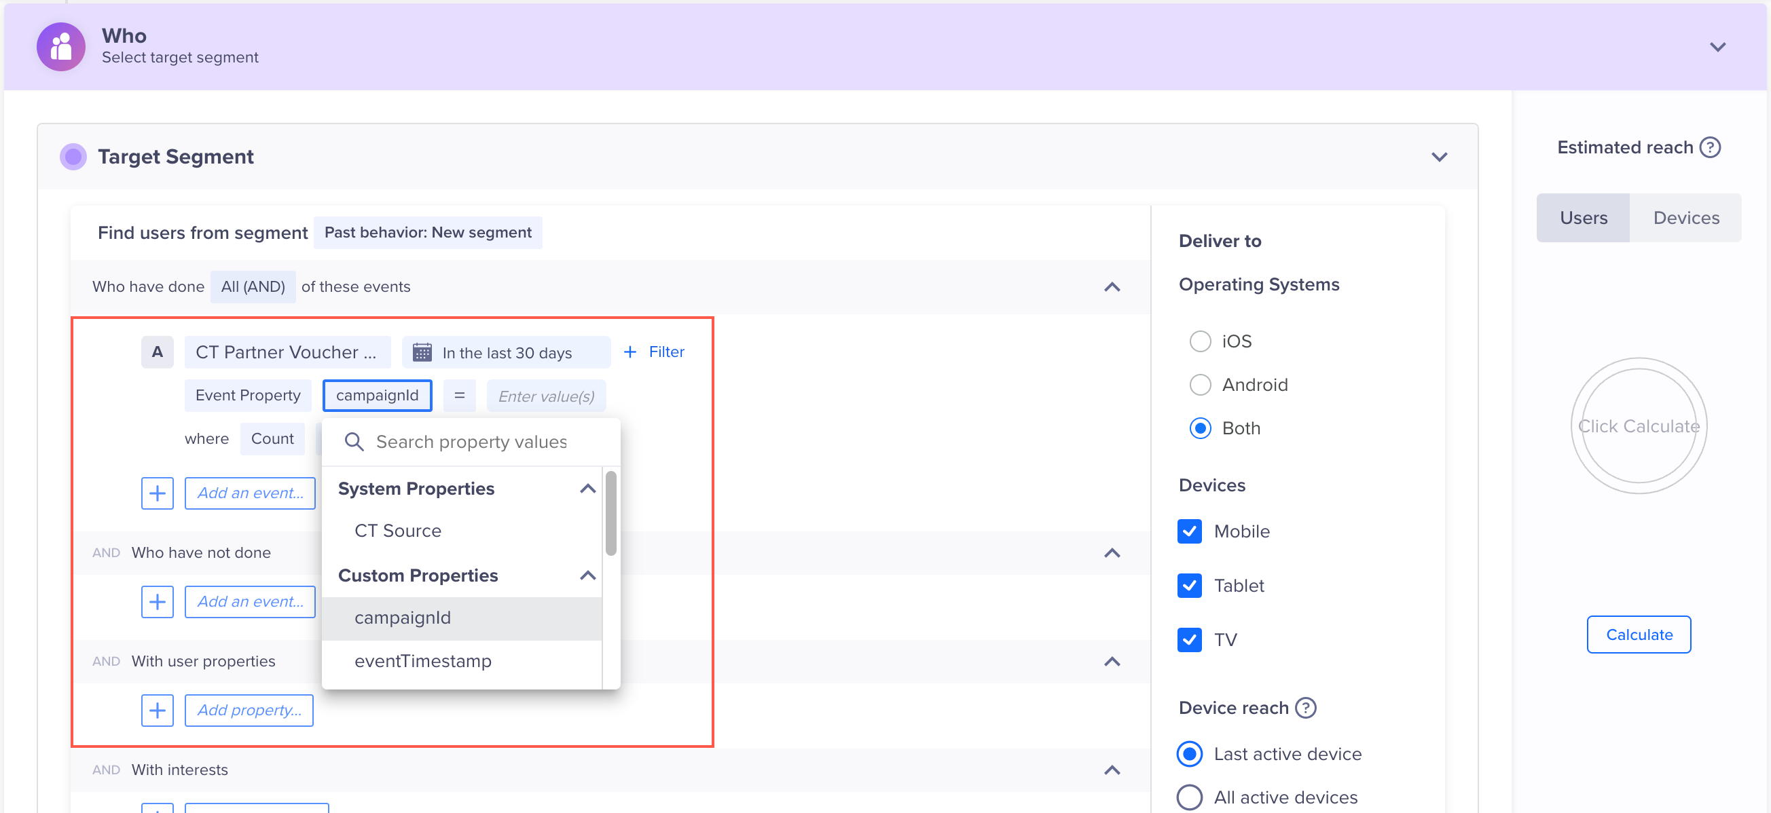
Task: Click the 'Add property...' field
Action: tap(249, 710)
